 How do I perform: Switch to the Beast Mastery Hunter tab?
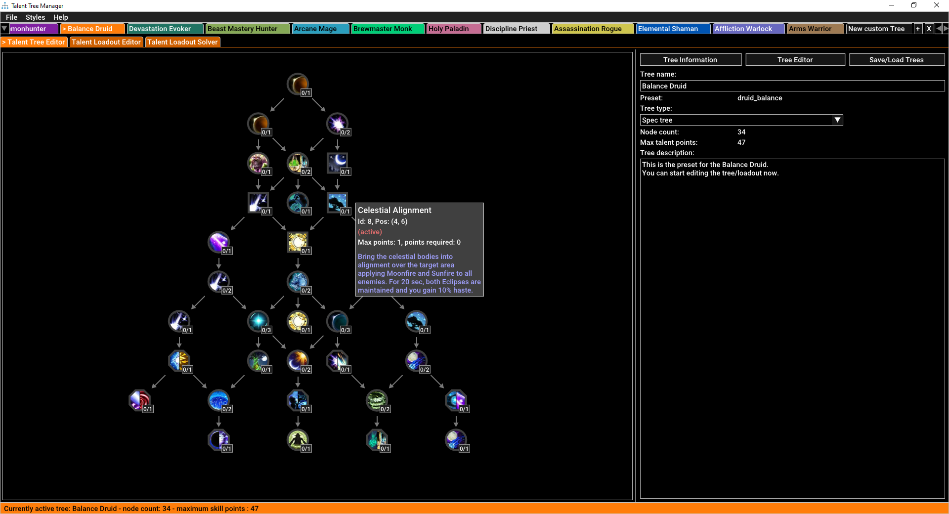click(248, 29)
